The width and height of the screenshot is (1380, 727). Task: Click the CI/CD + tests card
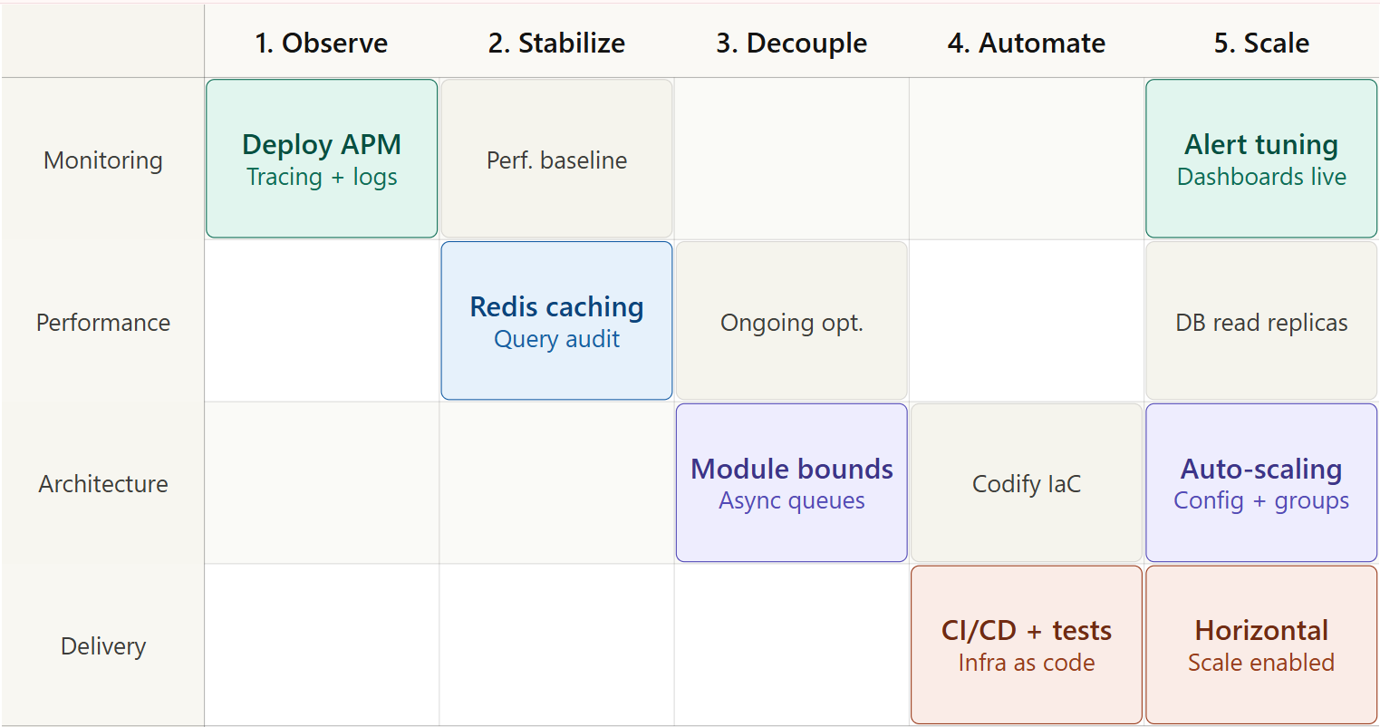point(1026,645)
